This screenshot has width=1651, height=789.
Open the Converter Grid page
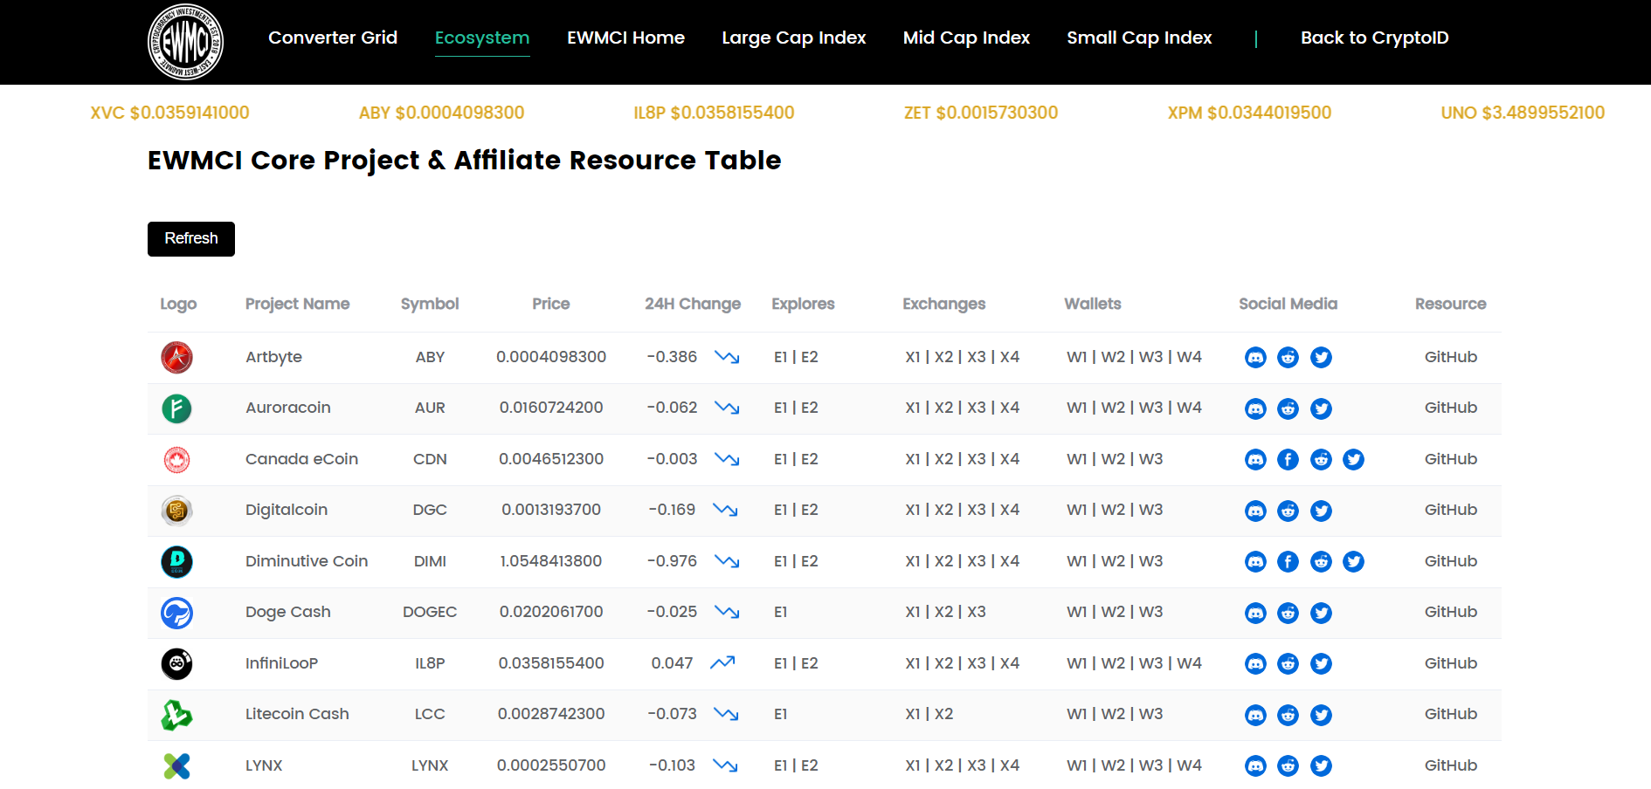333,38
